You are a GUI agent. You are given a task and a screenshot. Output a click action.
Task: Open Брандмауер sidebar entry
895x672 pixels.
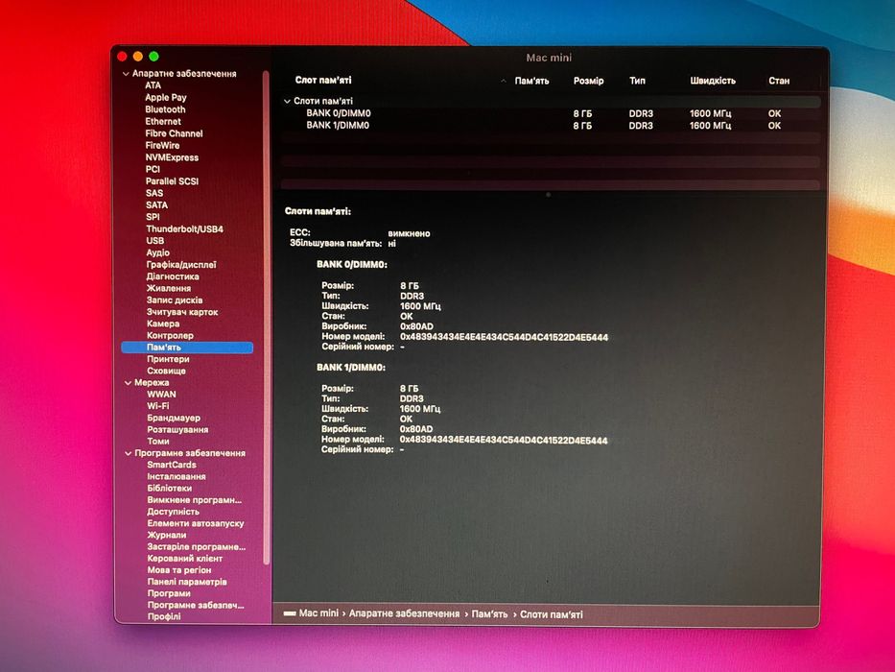(x=174, y=419)
